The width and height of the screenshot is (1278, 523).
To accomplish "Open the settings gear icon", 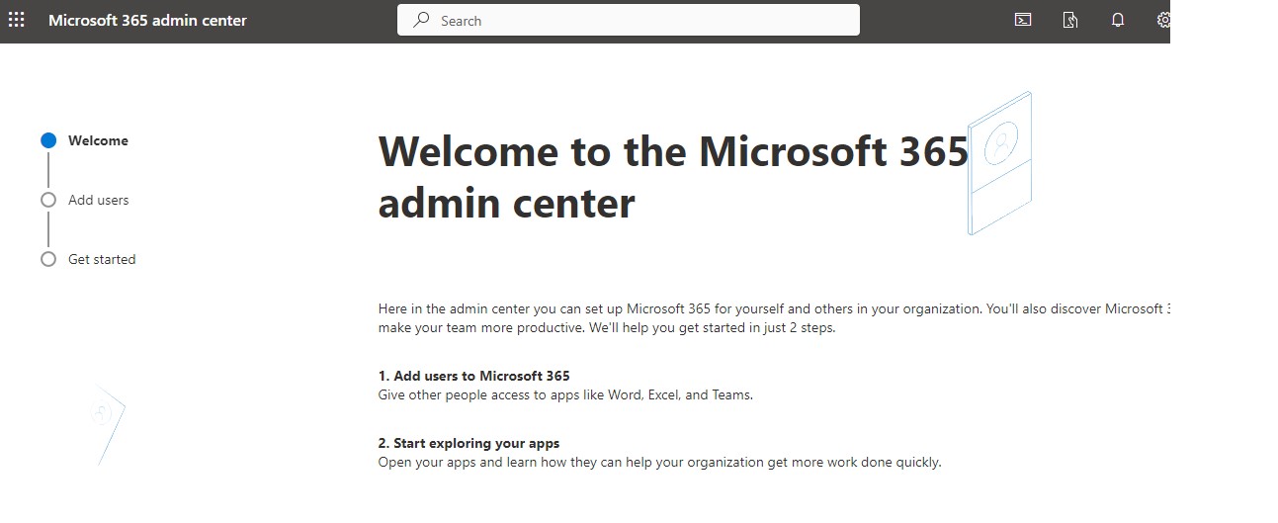I will [1163, 20].
